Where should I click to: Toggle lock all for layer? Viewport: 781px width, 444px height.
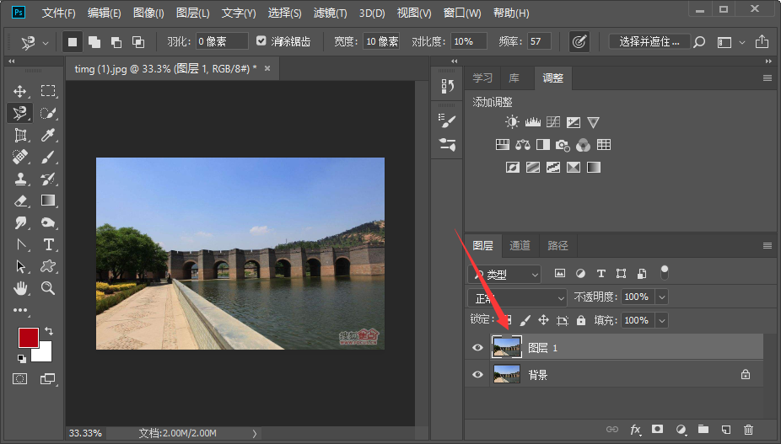[581, 320]
